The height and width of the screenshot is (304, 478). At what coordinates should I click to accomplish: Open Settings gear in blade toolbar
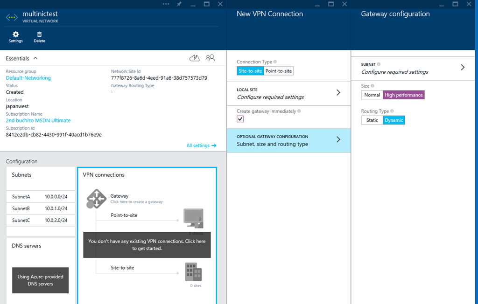coord(15,35)
